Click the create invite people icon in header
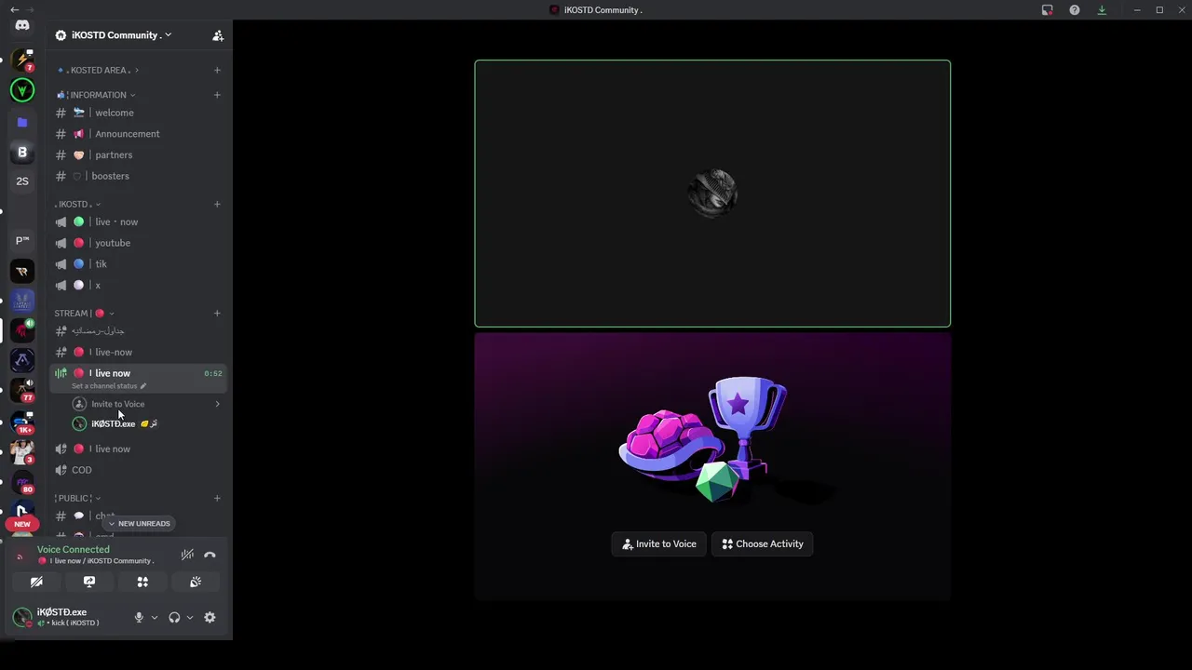 click(x=218, y=35)
